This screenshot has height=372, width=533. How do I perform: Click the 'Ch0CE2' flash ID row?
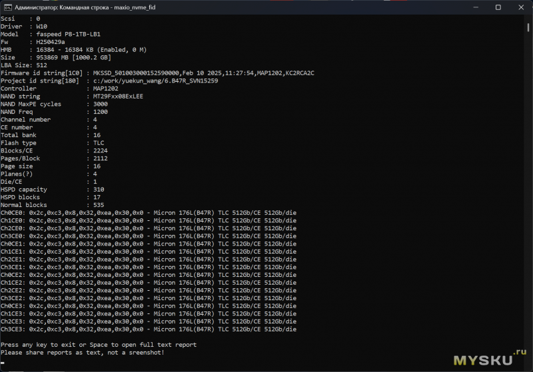(x=149, y=275)
